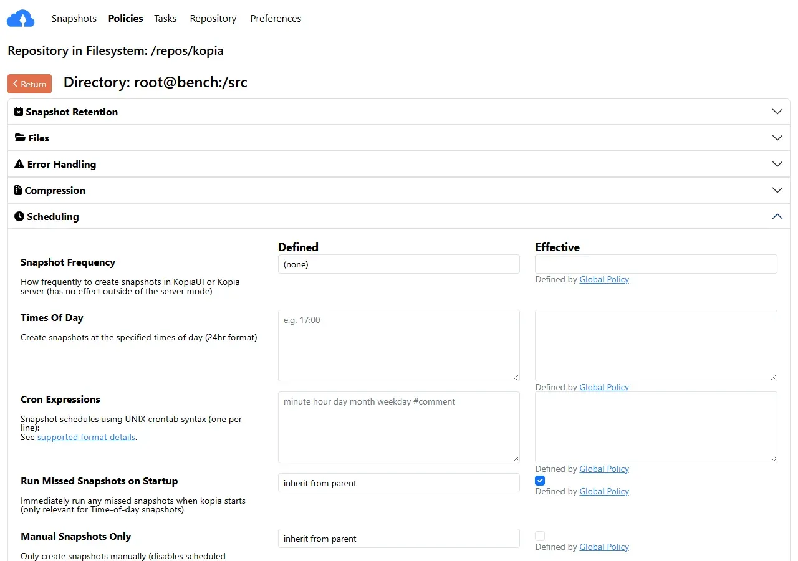
Task: Open Global Policy link under Run Missed Snapshots checkbox
Action: 604,491
